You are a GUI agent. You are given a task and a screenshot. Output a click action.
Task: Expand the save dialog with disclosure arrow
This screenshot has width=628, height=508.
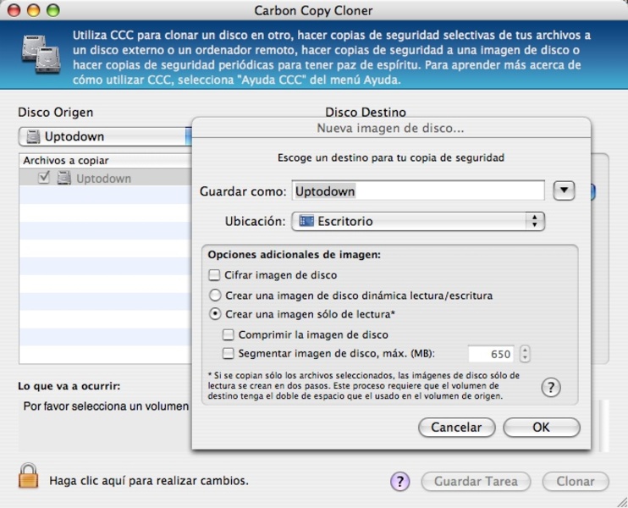tap(564, 190)
